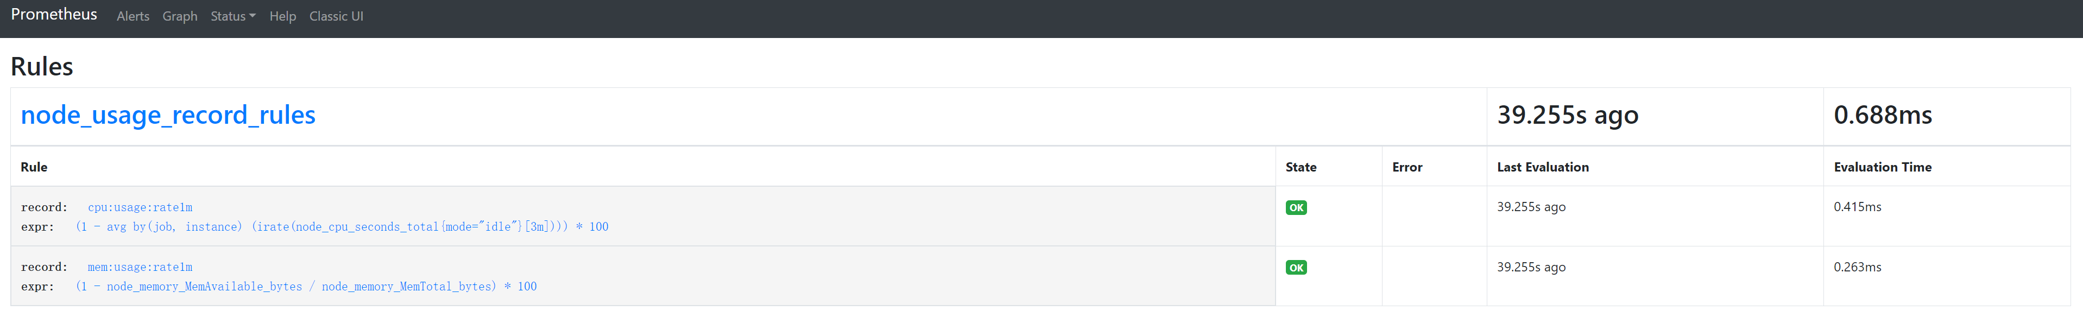2083x336 pixels.
Task: Open the Prometheus home brand link
Action: pos(54,15)
